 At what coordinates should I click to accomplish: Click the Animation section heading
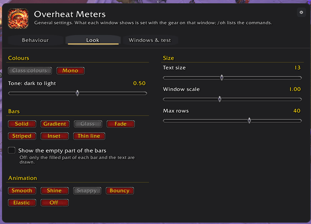[x=23, y=178]
